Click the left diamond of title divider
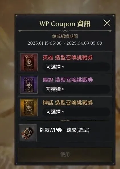The width and height of the screenshot is (120, 169). [20, 31]
